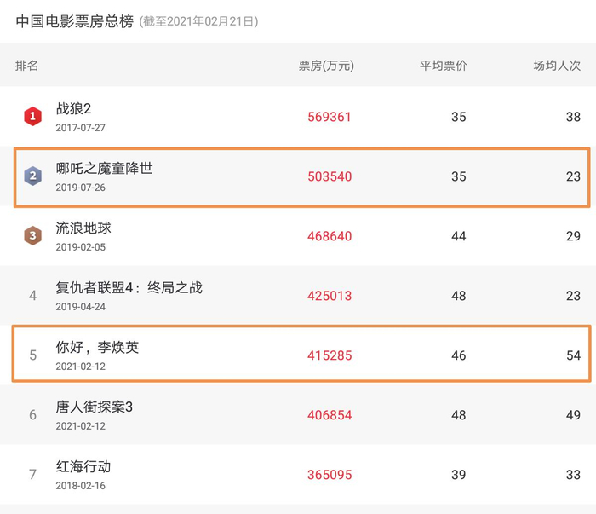Open the 红海行动 movie entry

(83, 467)
